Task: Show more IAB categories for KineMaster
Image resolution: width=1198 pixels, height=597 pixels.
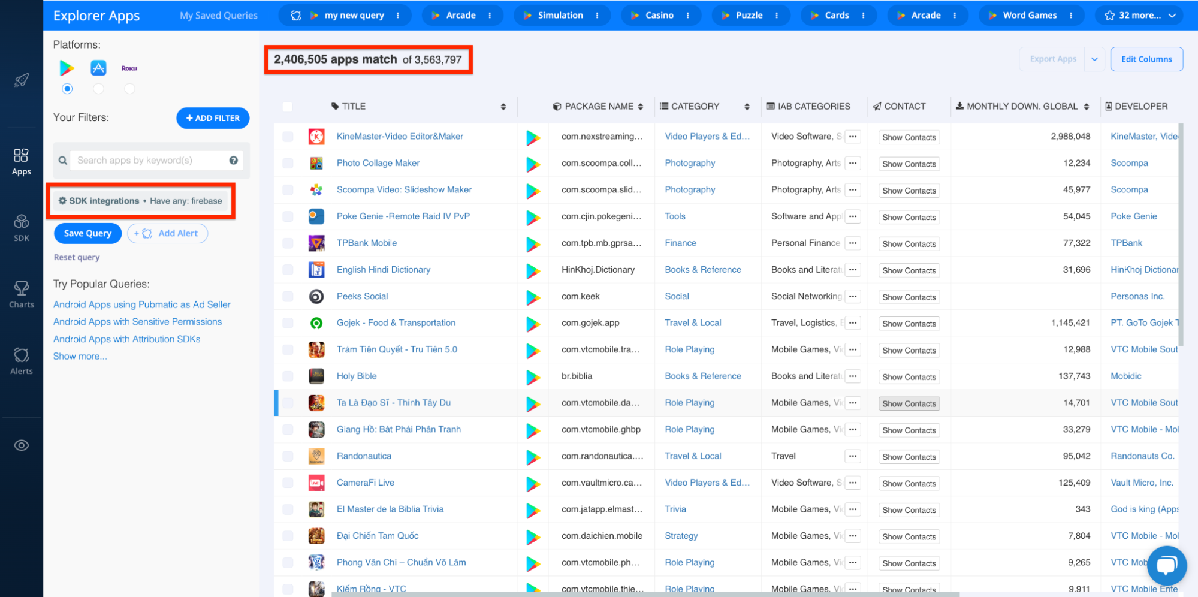Action: 853,137
